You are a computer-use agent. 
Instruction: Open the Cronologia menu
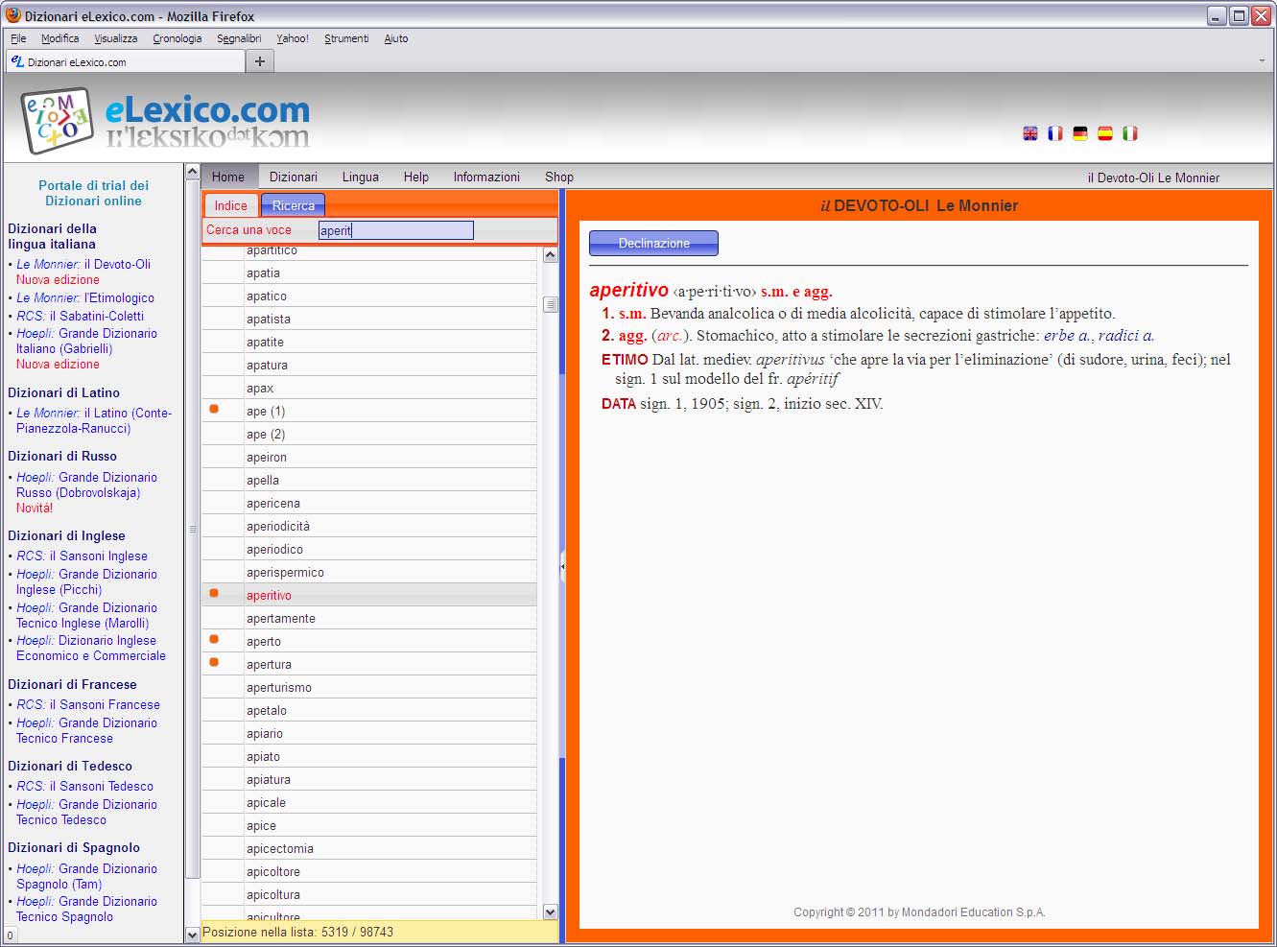coord(177,38)
